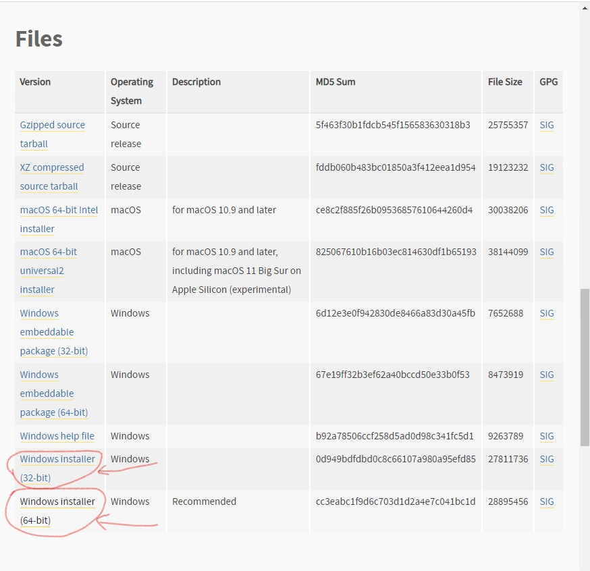Open SIG link for 64-bit embeddable package
Viewport: 590px width, 571px height.
click(547, 375)
